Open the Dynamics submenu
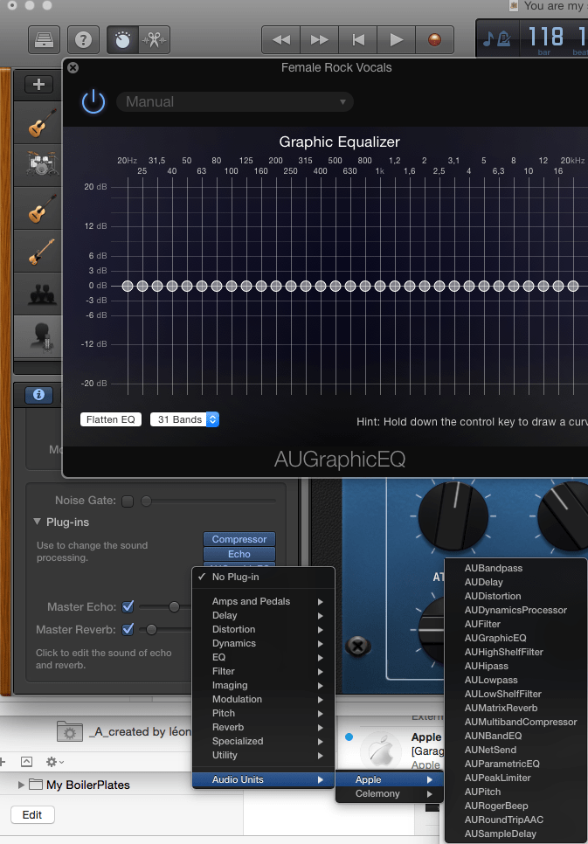The image size is (588, 844). (x=264, y=643)
